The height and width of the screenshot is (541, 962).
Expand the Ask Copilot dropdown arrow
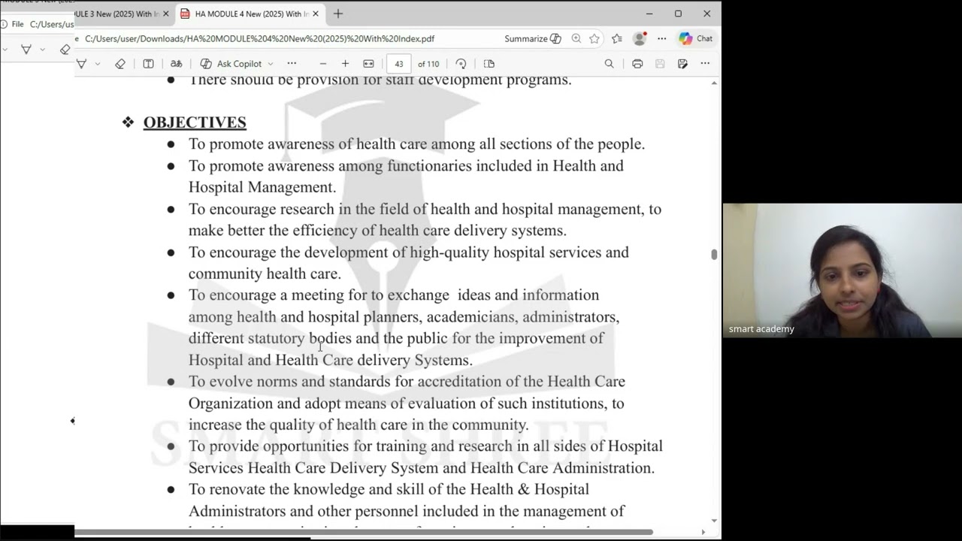(x=271, y=64)
